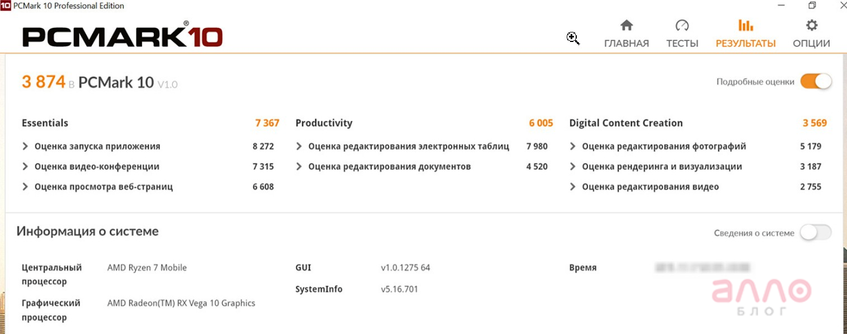
Task: Enable the Сведения о системе switch
Action: click(816, 233)
